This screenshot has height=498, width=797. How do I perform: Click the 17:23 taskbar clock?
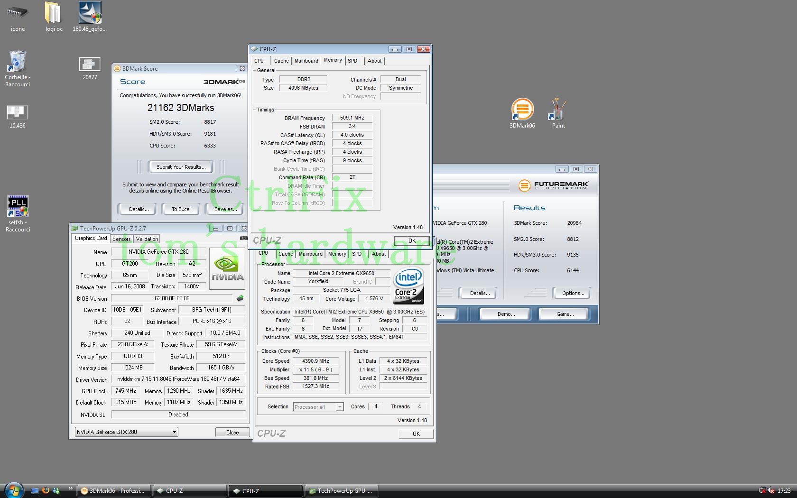point(784,491)
